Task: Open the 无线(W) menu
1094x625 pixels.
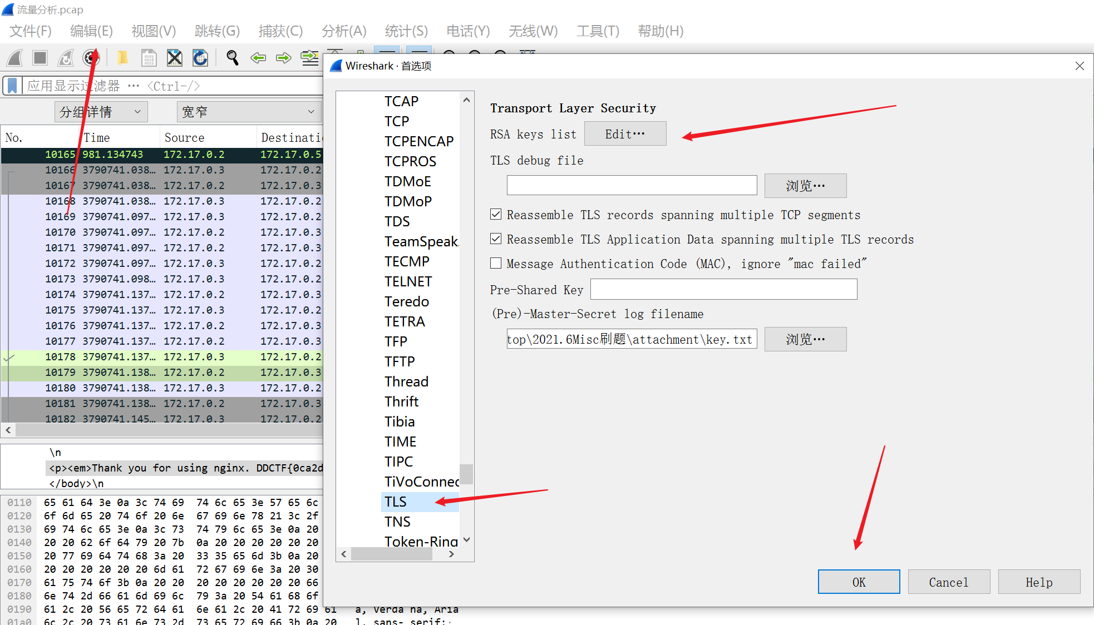Action: [x=533, y=31]
